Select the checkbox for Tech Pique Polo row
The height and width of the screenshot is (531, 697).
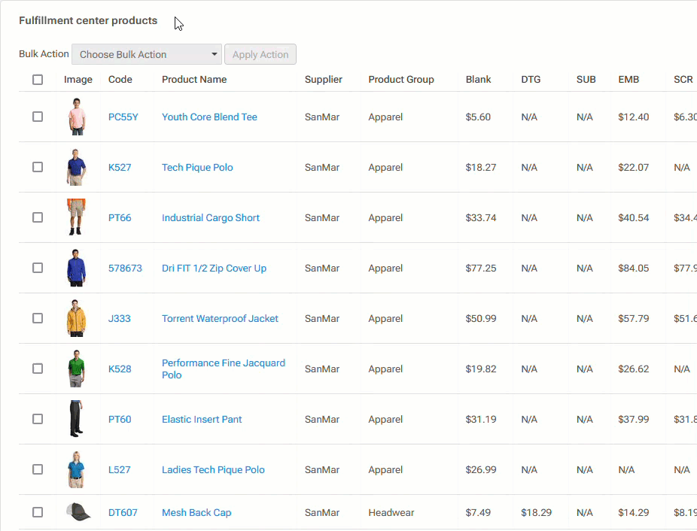38,167
